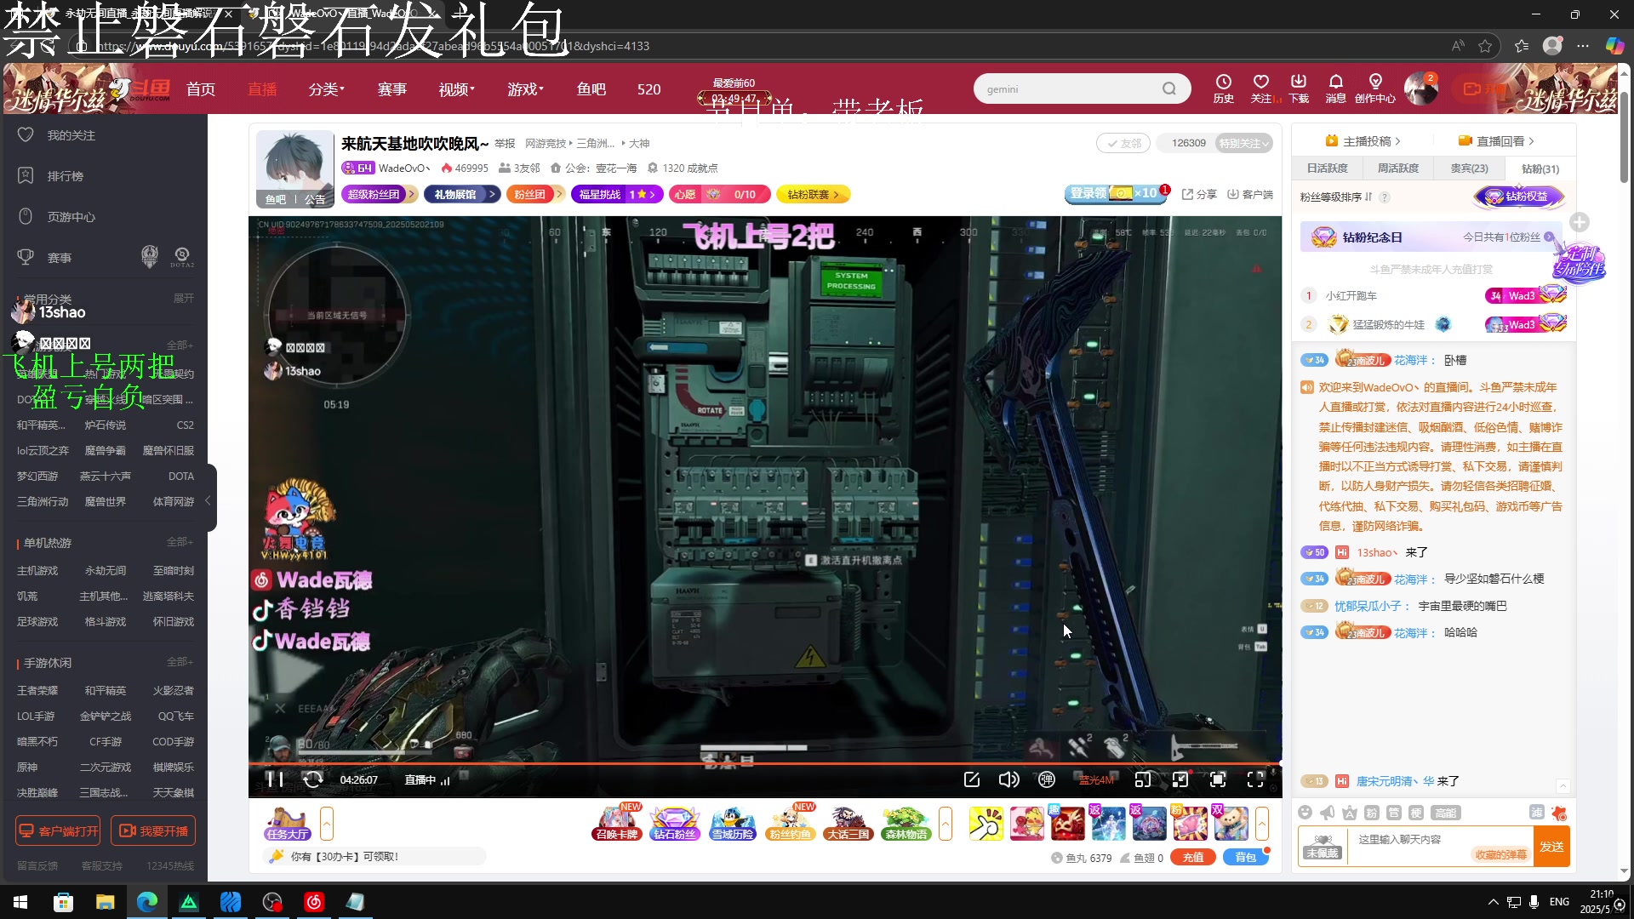Toggle the 弹 danmaku display button
Viewport: 1634px width, 919px height.
1047,779
